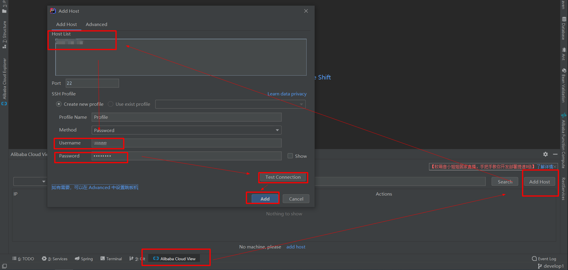Image resolution: width=568 pixels, height=270 pixels.
Task: Open the 8: Services tool window
Action: [x=55, y=259]
